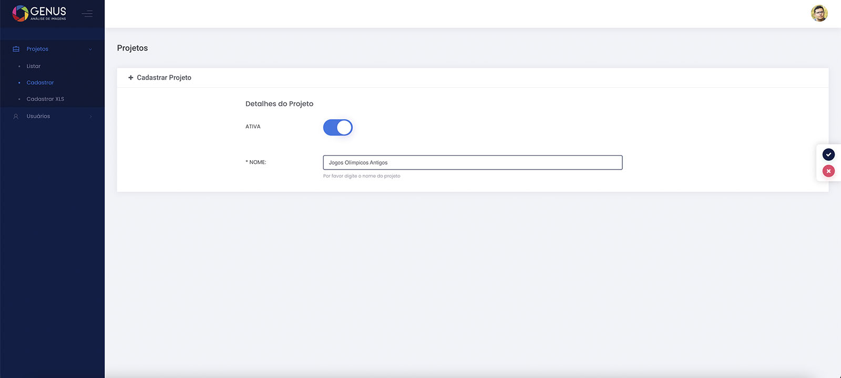Click the Cadastrar Projeto card title
The height and width of the screenshot is (378, 841).
(x=164, y=78)
